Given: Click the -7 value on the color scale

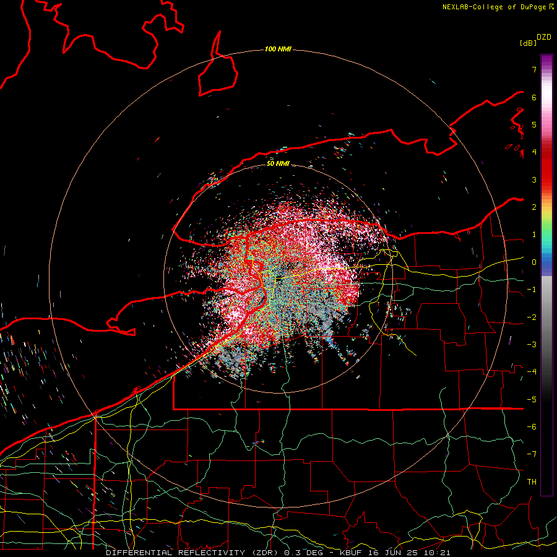Looking at the screenshot, I should [532, 454].
